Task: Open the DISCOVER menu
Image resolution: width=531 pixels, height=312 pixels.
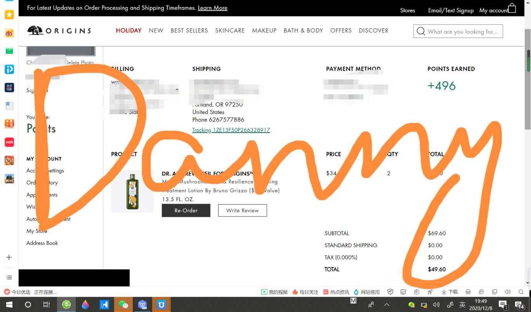Action: (x=373, y=30)
